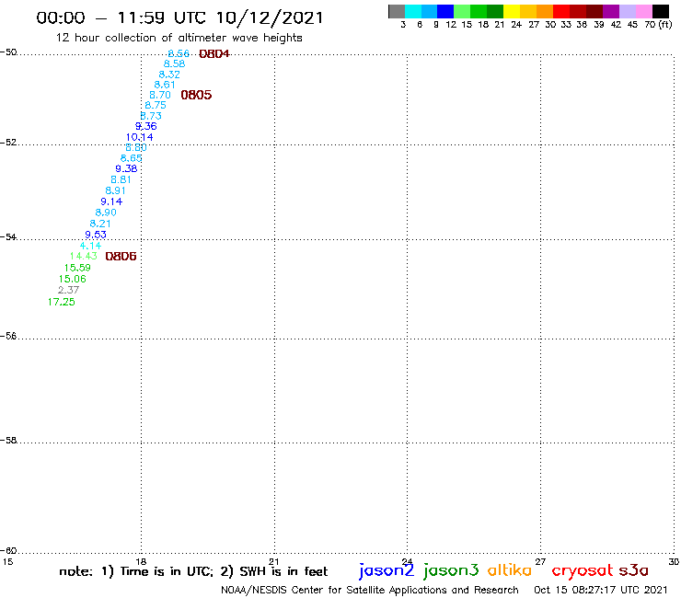Click the altika satellite legend label

coord(510,569)
